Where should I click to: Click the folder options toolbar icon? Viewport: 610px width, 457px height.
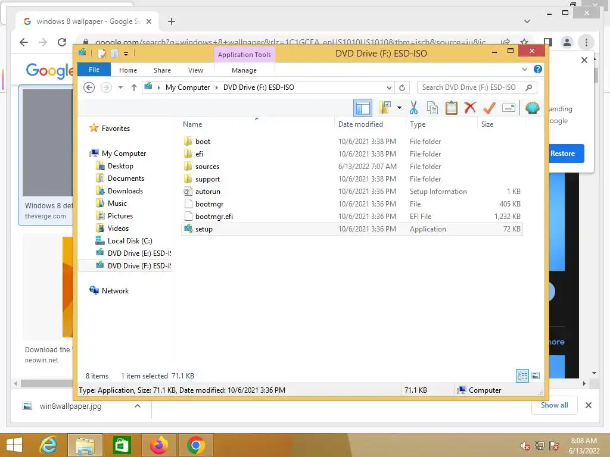point(385,108)
